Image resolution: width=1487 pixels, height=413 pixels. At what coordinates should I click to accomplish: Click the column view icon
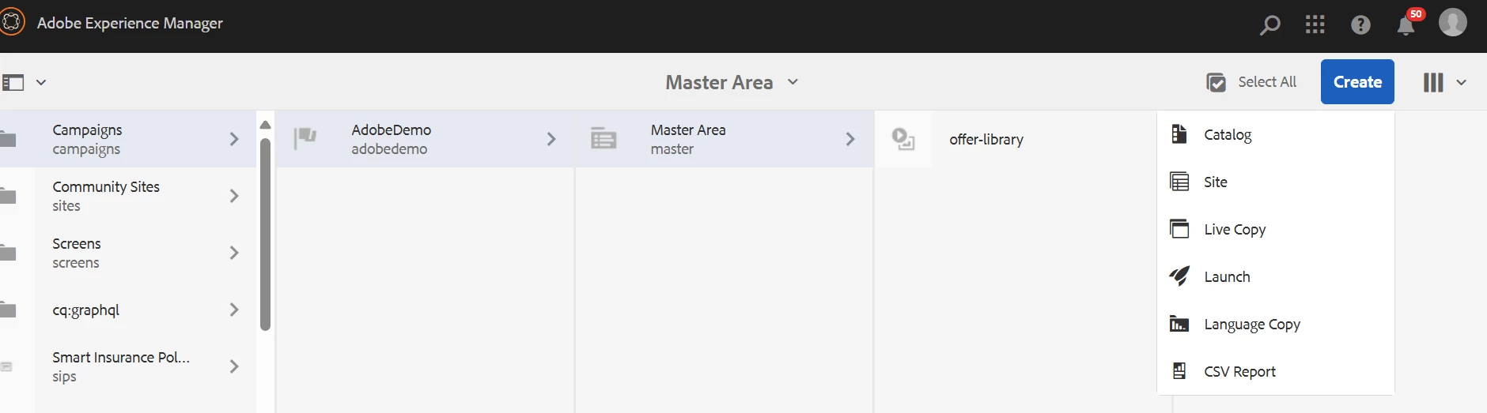tap(1433, 82)
